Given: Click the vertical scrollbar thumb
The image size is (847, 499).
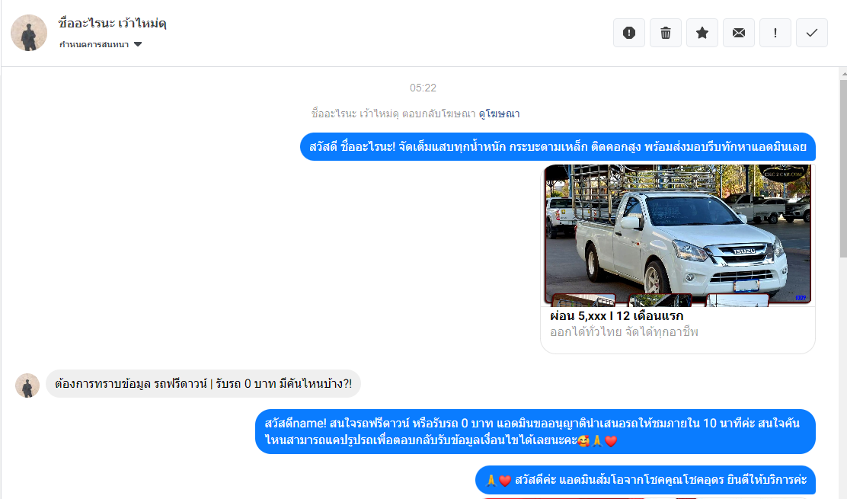Looking at the screenshot, I should coord(842,168).
